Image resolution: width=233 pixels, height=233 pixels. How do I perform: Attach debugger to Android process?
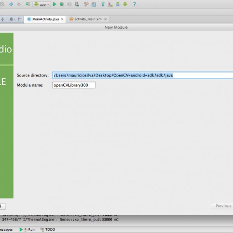pyautogui.click(x=77, y=4)
